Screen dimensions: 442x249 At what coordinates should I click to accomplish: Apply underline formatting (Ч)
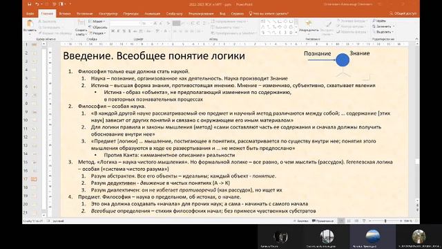pyautogui.click(x=124, y=31)
